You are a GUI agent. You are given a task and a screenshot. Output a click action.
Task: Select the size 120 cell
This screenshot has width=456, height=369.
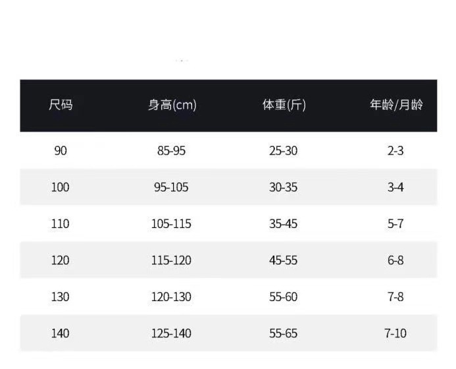[60, 260]
